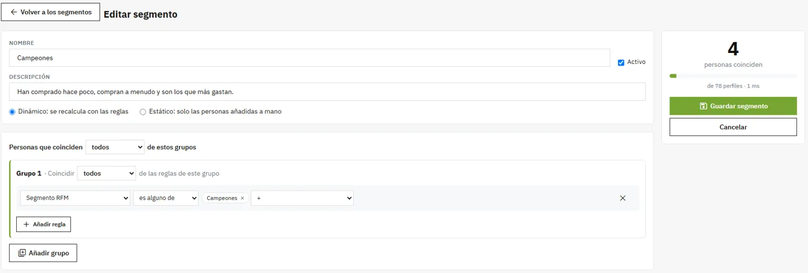This screenshot has height=273, width=808.
Task: Click the 'personas coinciden' text
Action: coord(733,65)
